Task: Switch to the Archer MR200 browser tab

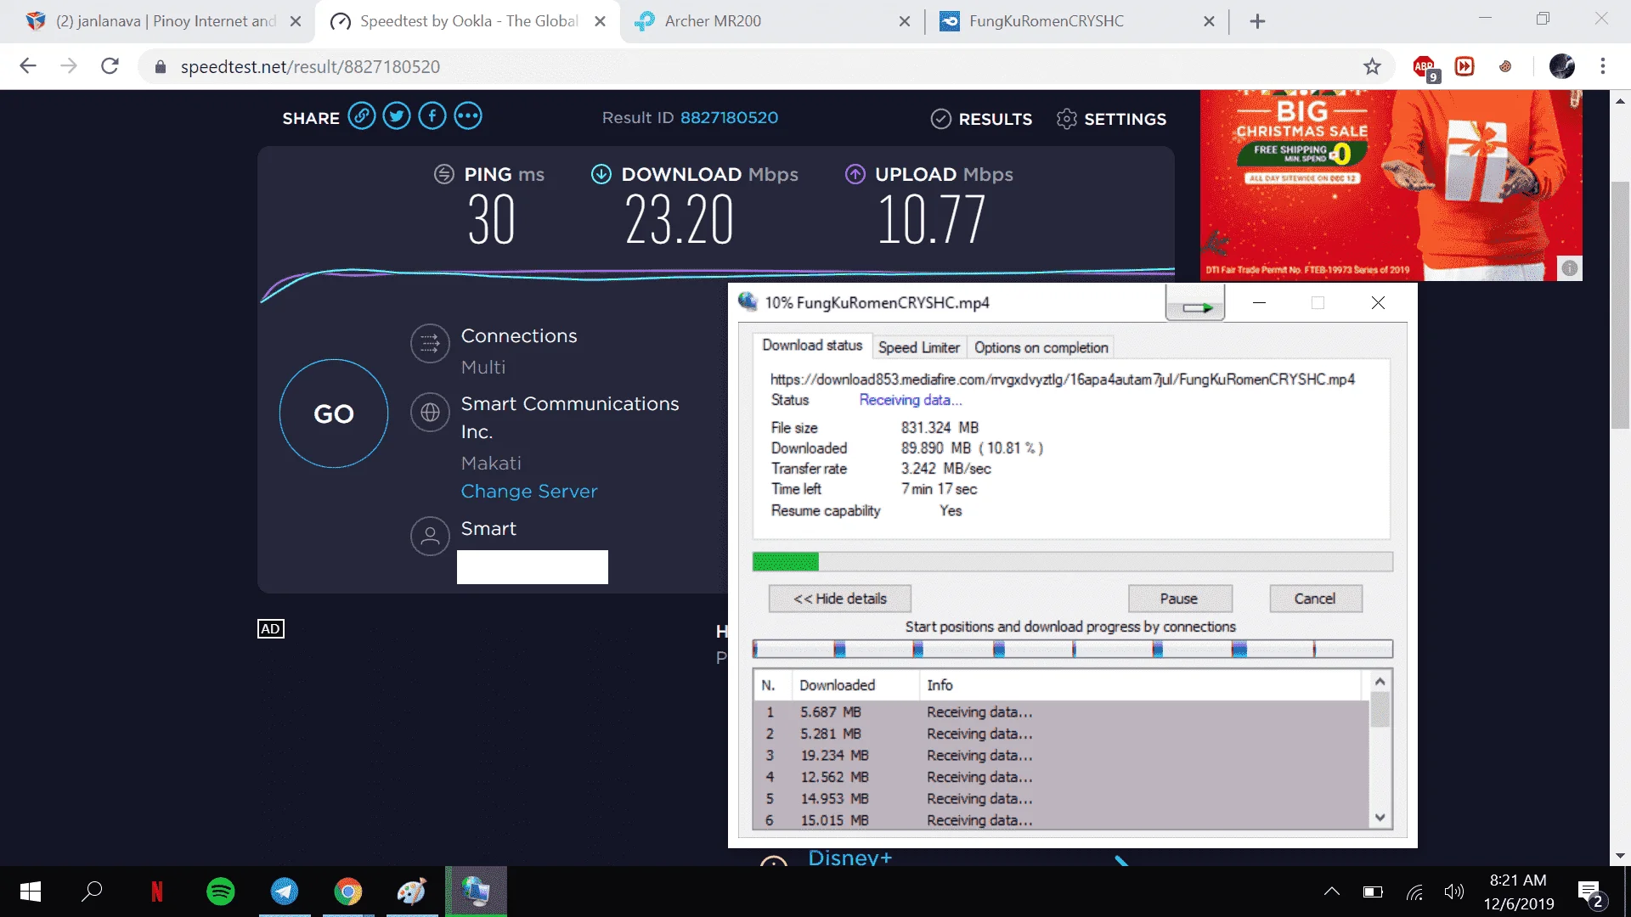Action: point(773,21)
